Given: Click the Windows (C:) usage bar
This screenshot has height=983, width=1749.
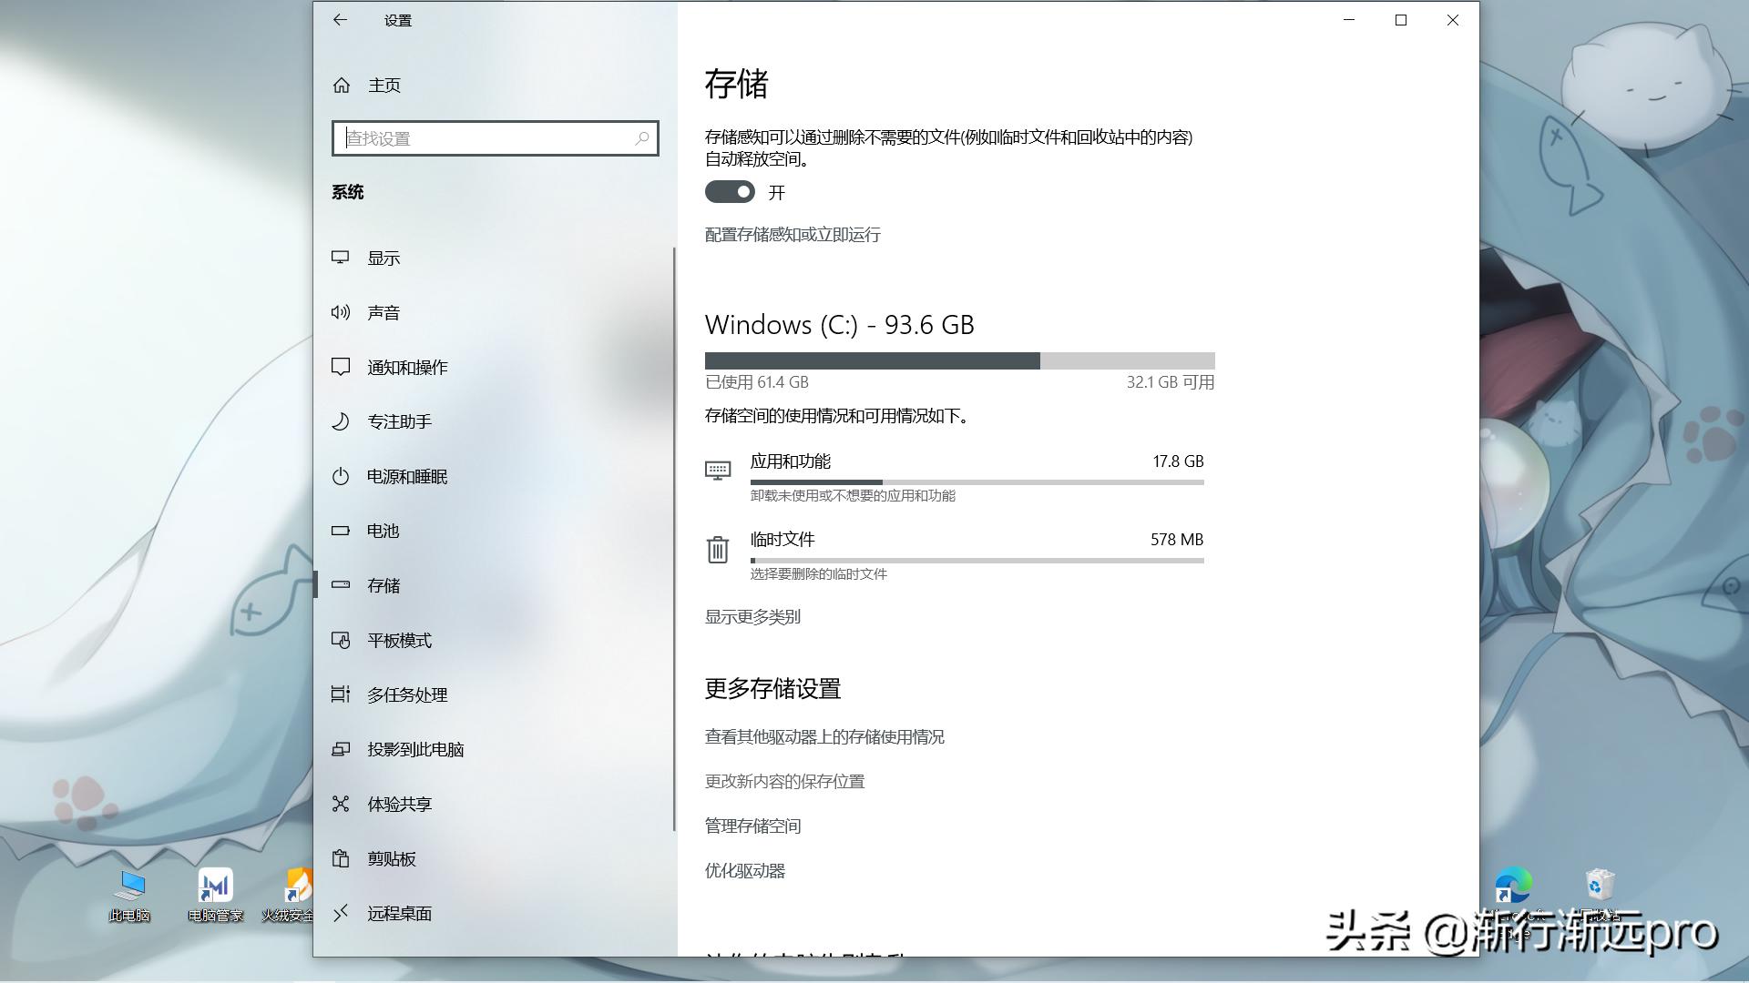Looking at the screenshot, I should coord(959,361).
